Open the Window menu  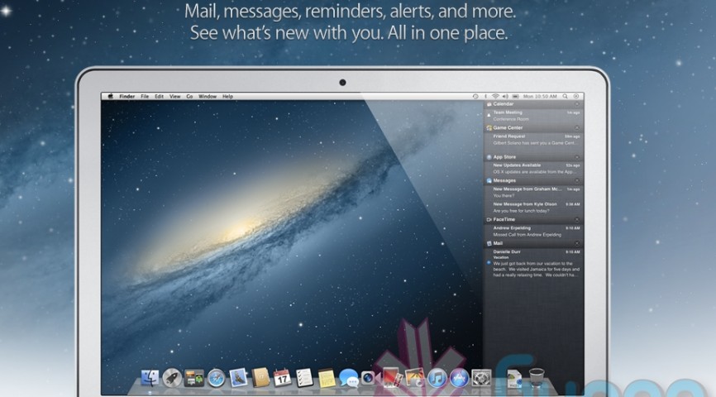click(x=208, y=96)
